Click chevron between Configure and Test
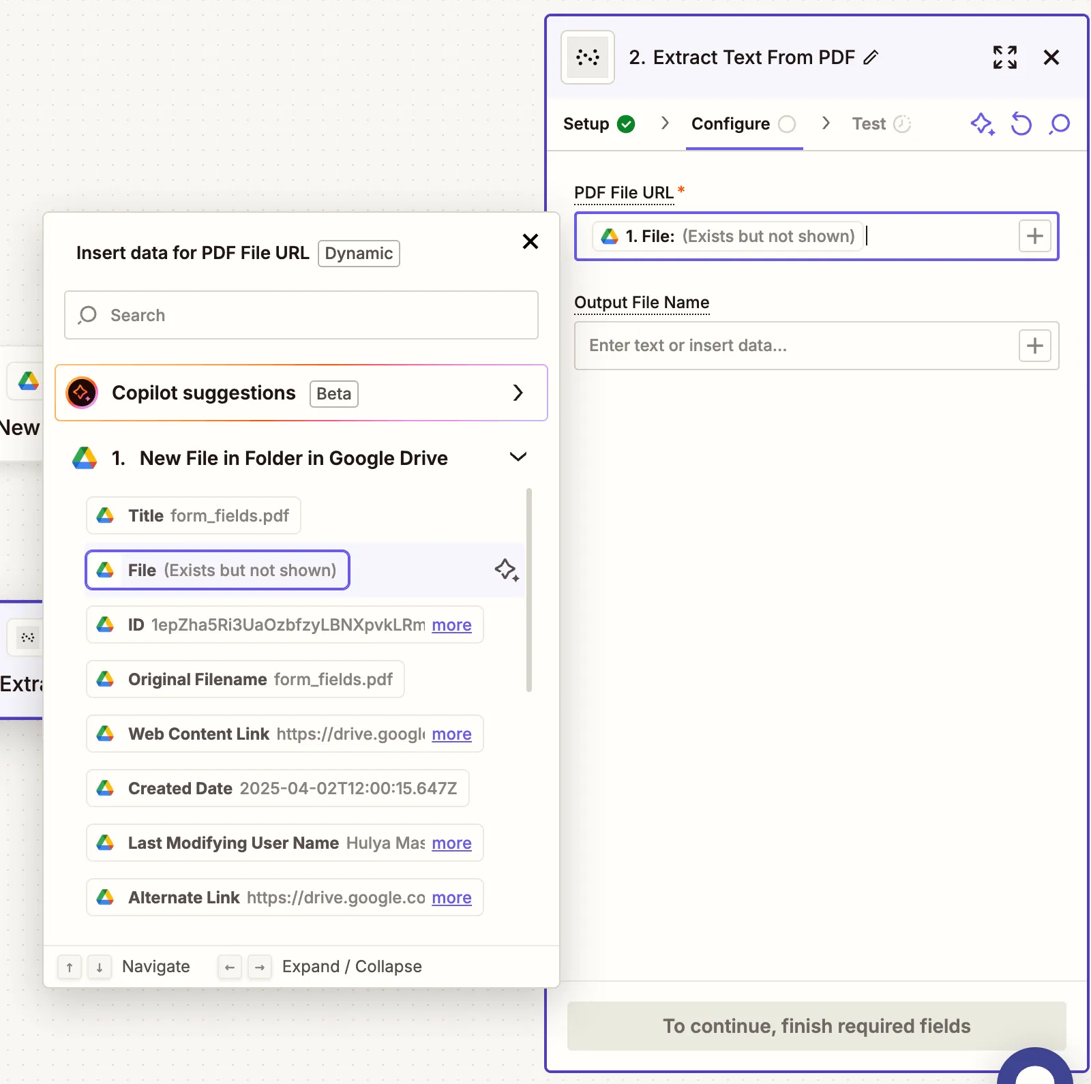The image size is (1091, 1084). point(826,123)
